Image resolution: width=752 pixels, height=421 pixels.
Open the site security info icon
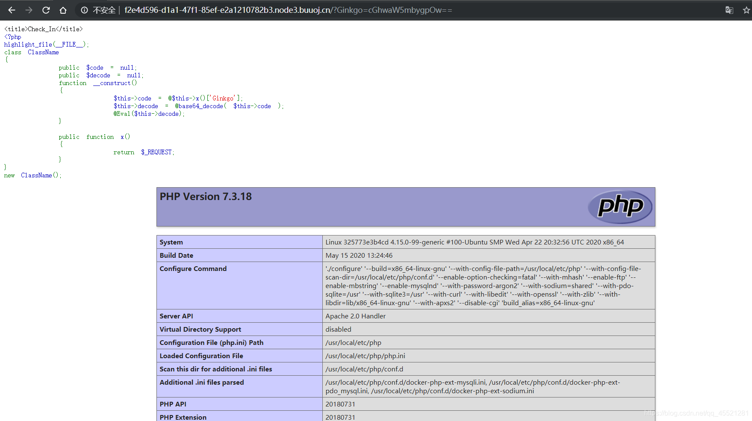(x=85, y=10)
